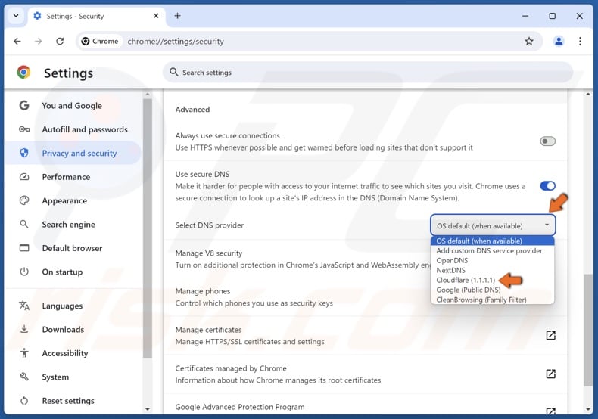Select Cloudflare (1.1.1.1) provider

pyautogui.click(x=492, y=280)
